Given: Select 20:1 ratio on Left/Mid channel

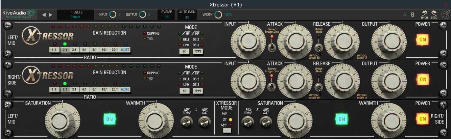Looking at the screenshot, I should (x=115, y=50).
